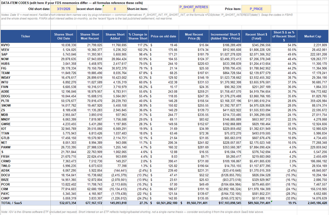This screenshot has width=329, height=215.
Task: Select the WDAY ticker cell
Action: (25, 78)
